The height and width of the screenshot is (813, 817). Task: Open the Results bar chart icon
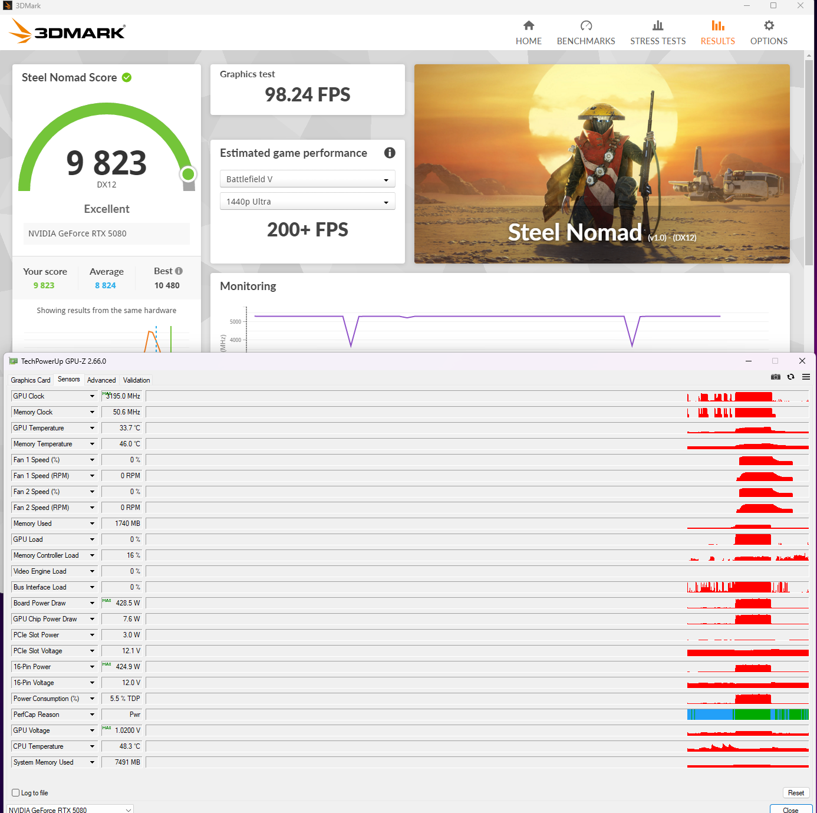pyautogui.click(x=717, y=25)
